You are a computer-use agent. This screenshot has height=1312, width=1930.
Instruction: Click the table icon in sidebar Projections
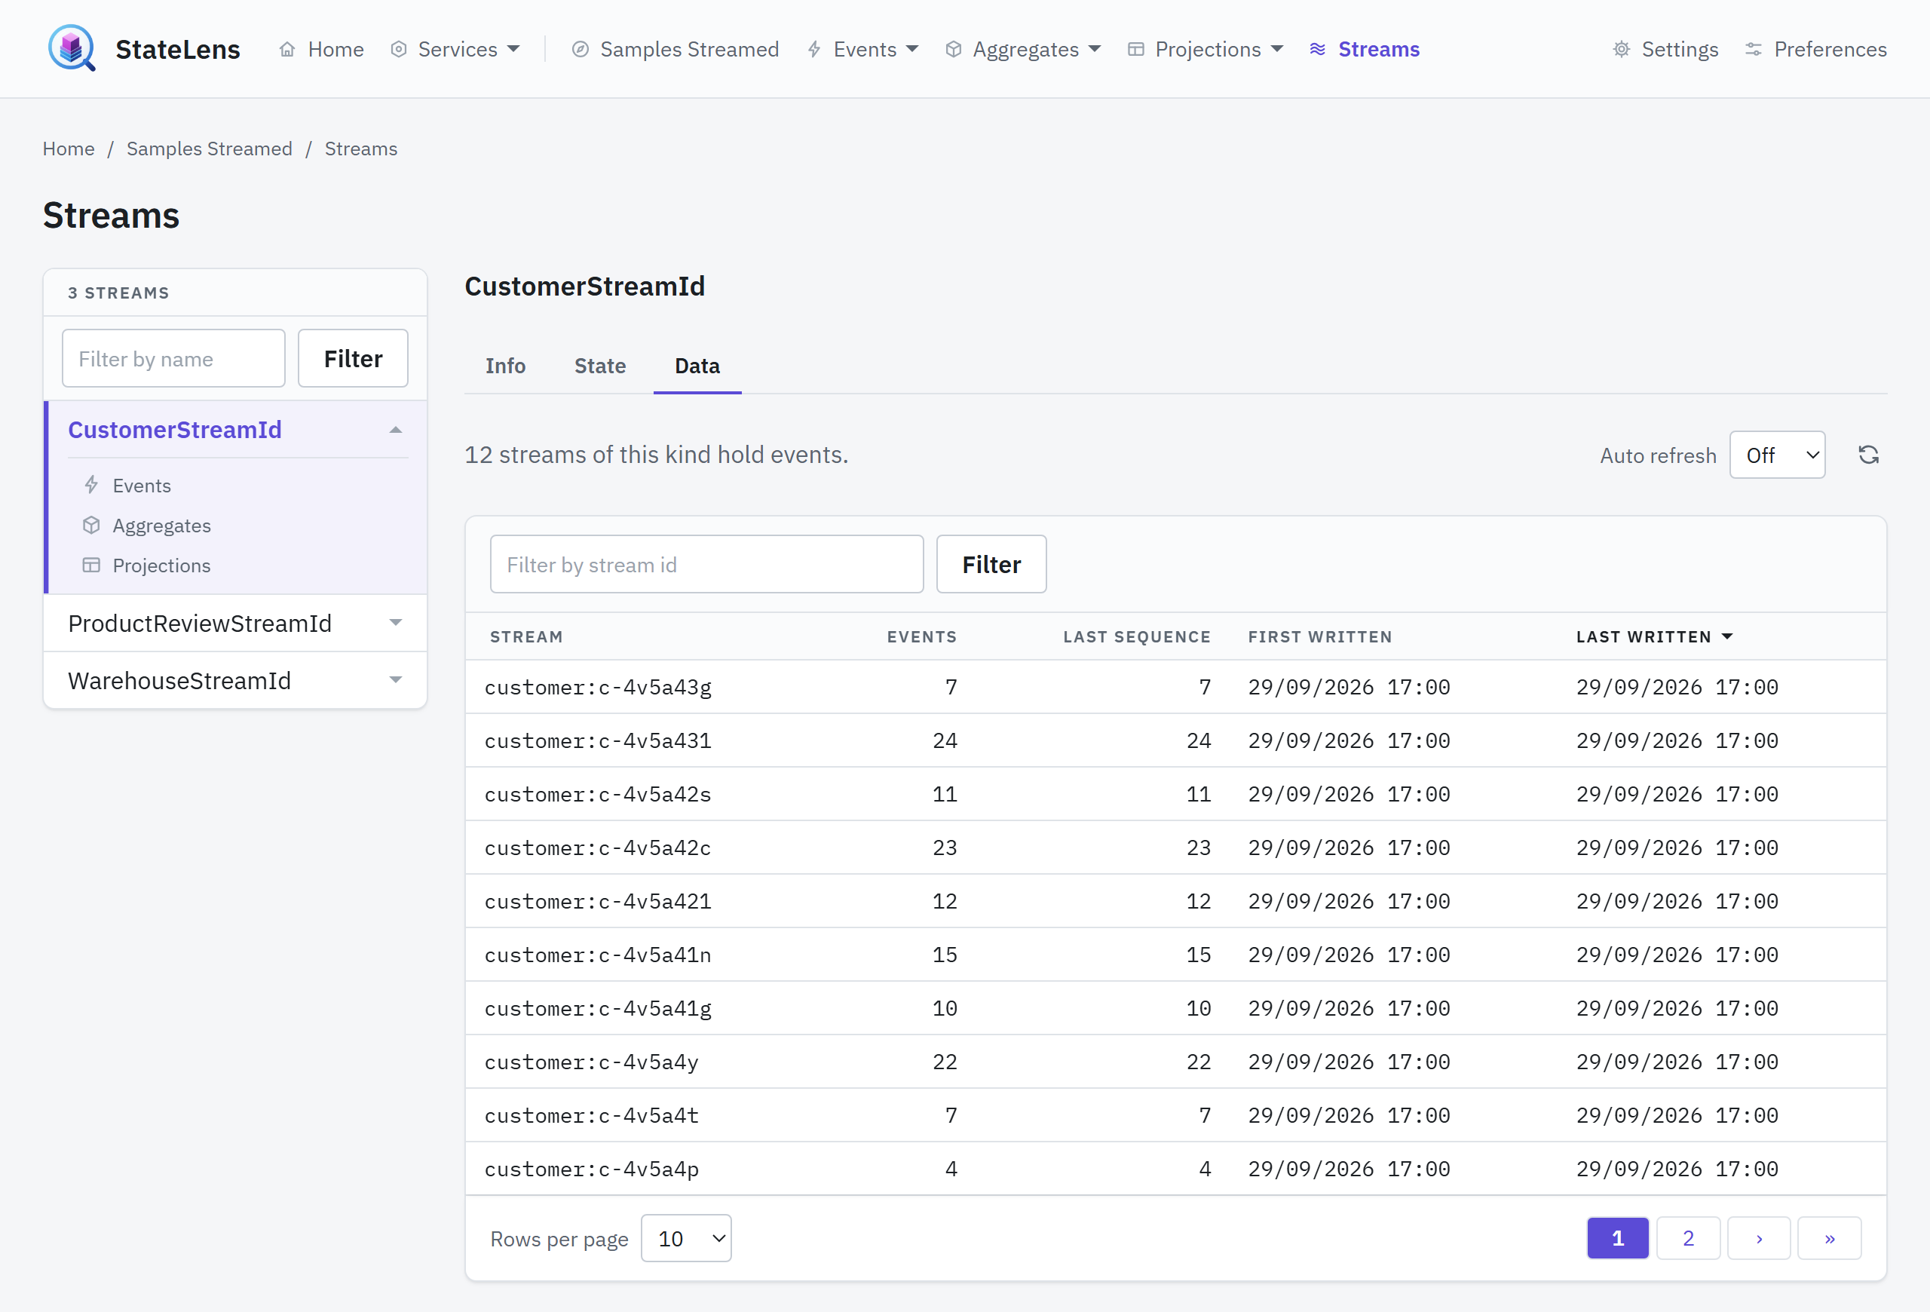point(91,566)
